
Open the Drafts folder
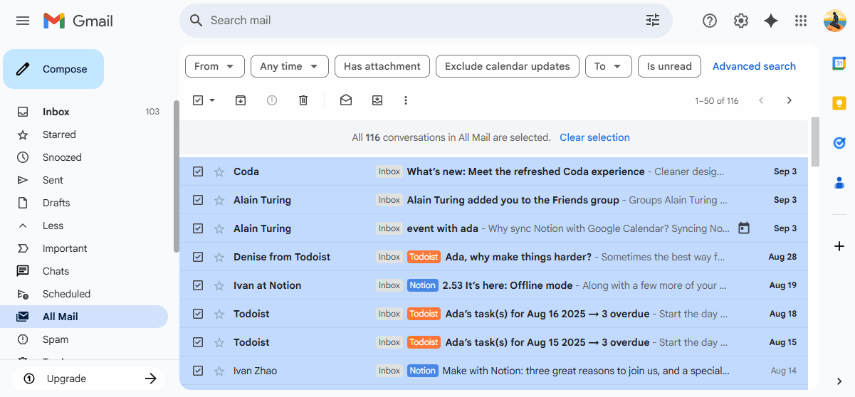click(85, 203)
